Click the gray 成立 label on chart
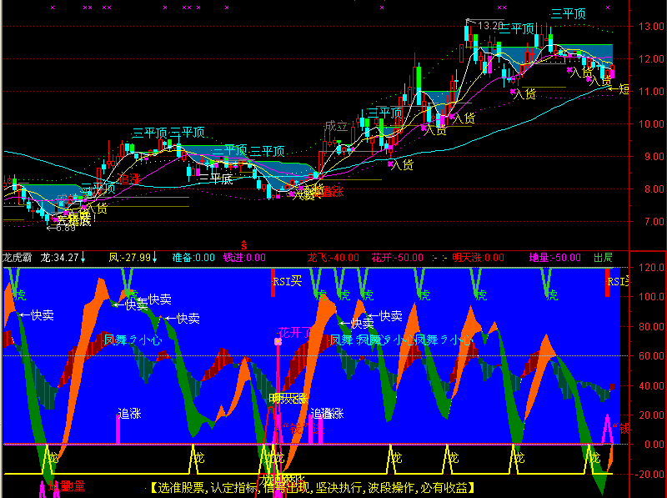 click(x=336, y=126)
